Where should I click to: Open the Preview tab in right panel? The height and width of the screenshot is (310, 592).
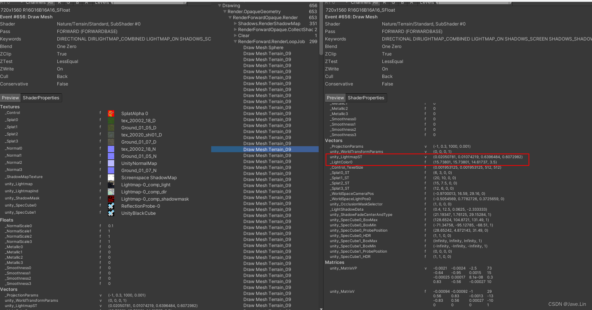click(335, 98)
